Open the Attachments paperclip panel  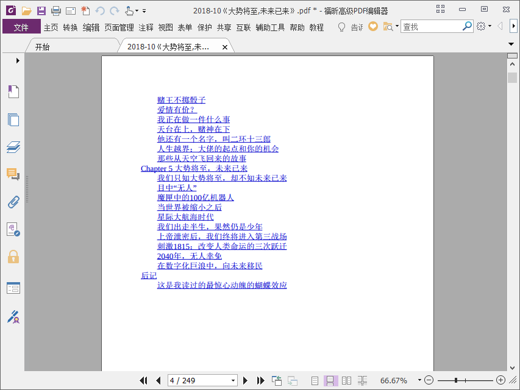click(x=13, y=202)
